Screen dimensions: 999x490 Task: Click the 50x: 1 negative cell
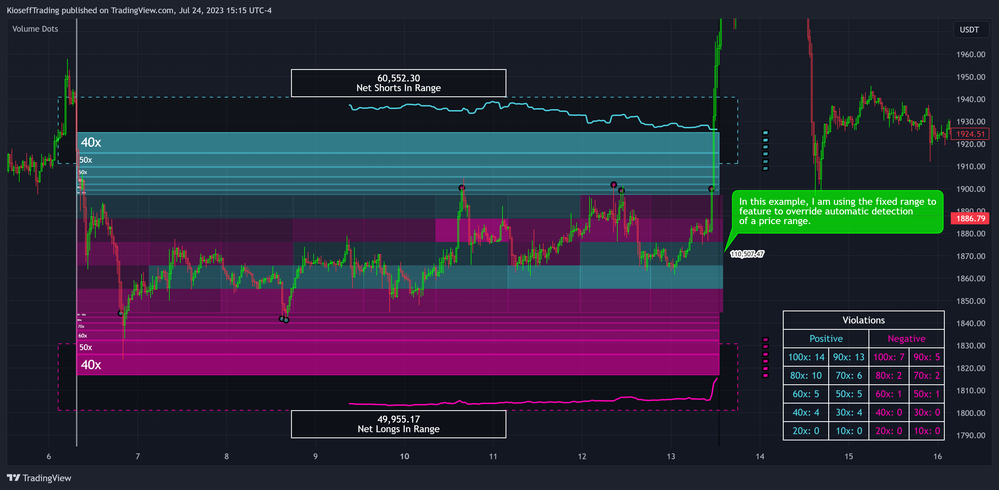pos(927,394)
